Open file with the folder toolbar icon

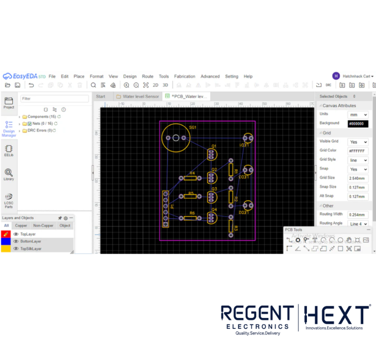pyautogui.click(x=8, y=85)
